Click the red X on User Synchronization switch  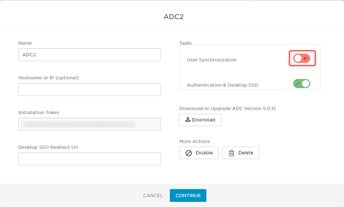pos(305,58)
